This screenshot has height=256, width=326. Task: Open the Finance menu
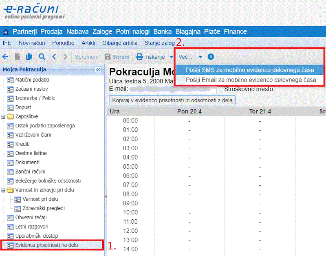tap(235, 32)
